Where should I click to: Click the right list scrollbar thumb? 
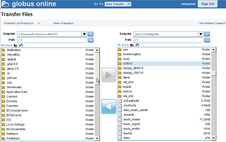[213, 73]
